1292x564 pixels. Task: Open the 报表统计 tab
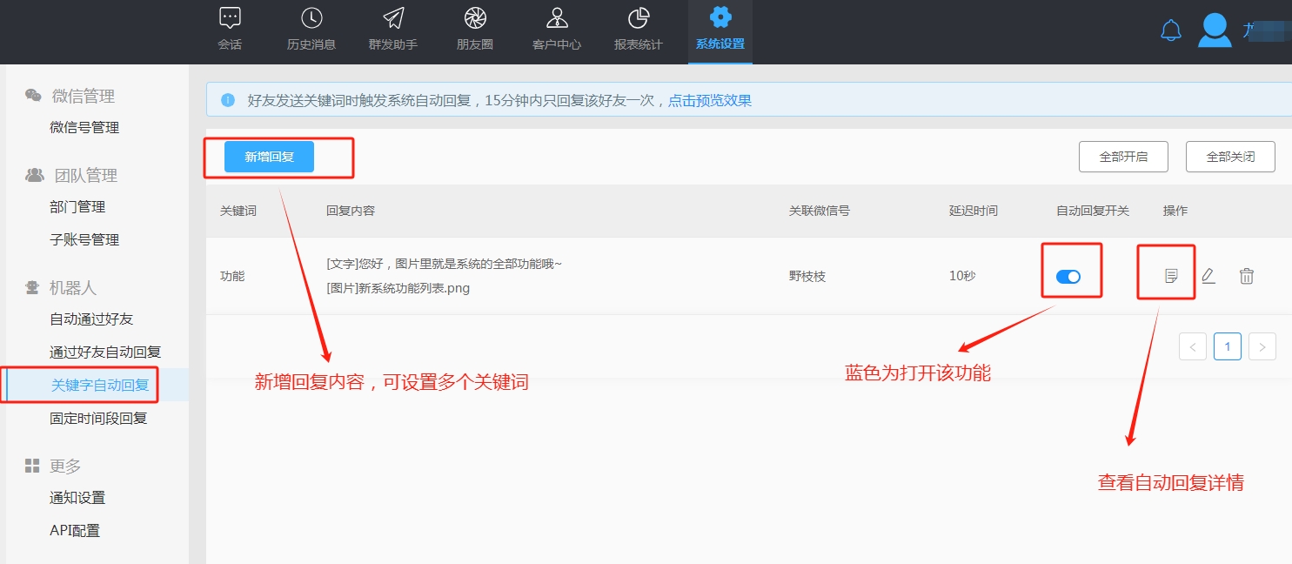point(639,30)
